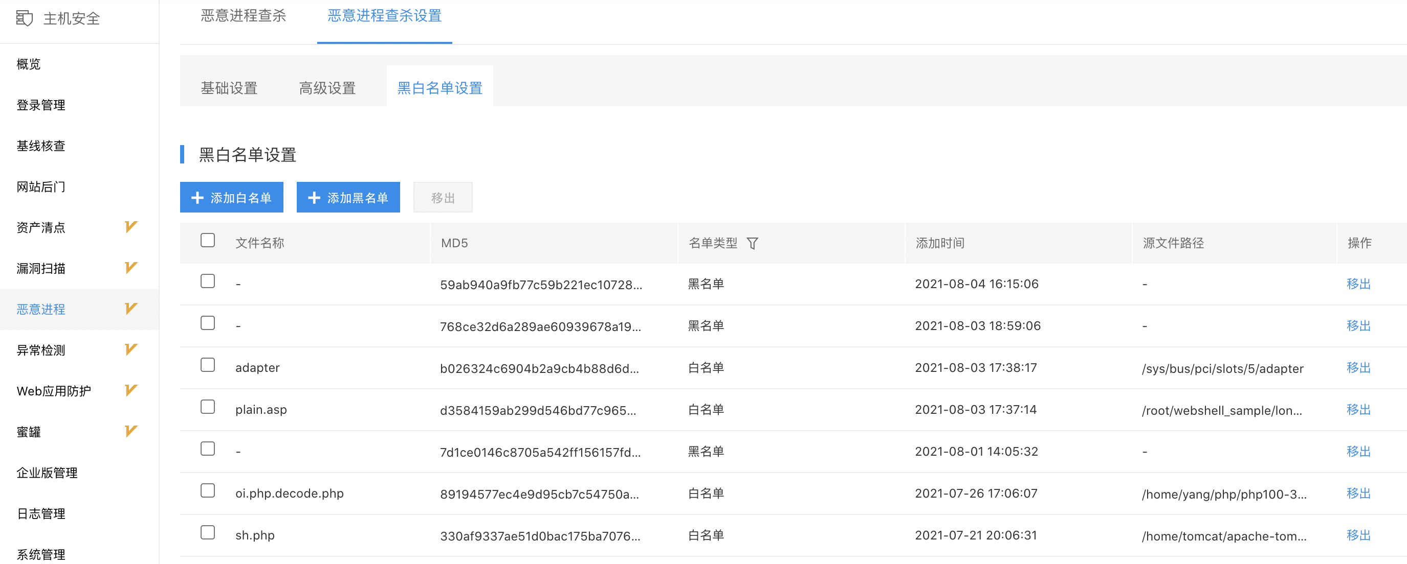
Task: Click the V badge beside 异常检测
Action: click(130, 349)
